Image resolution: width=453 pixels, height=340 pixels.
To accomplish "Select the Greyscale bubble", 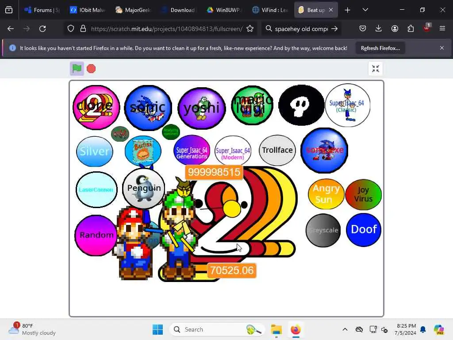I will tap(323, 230).
